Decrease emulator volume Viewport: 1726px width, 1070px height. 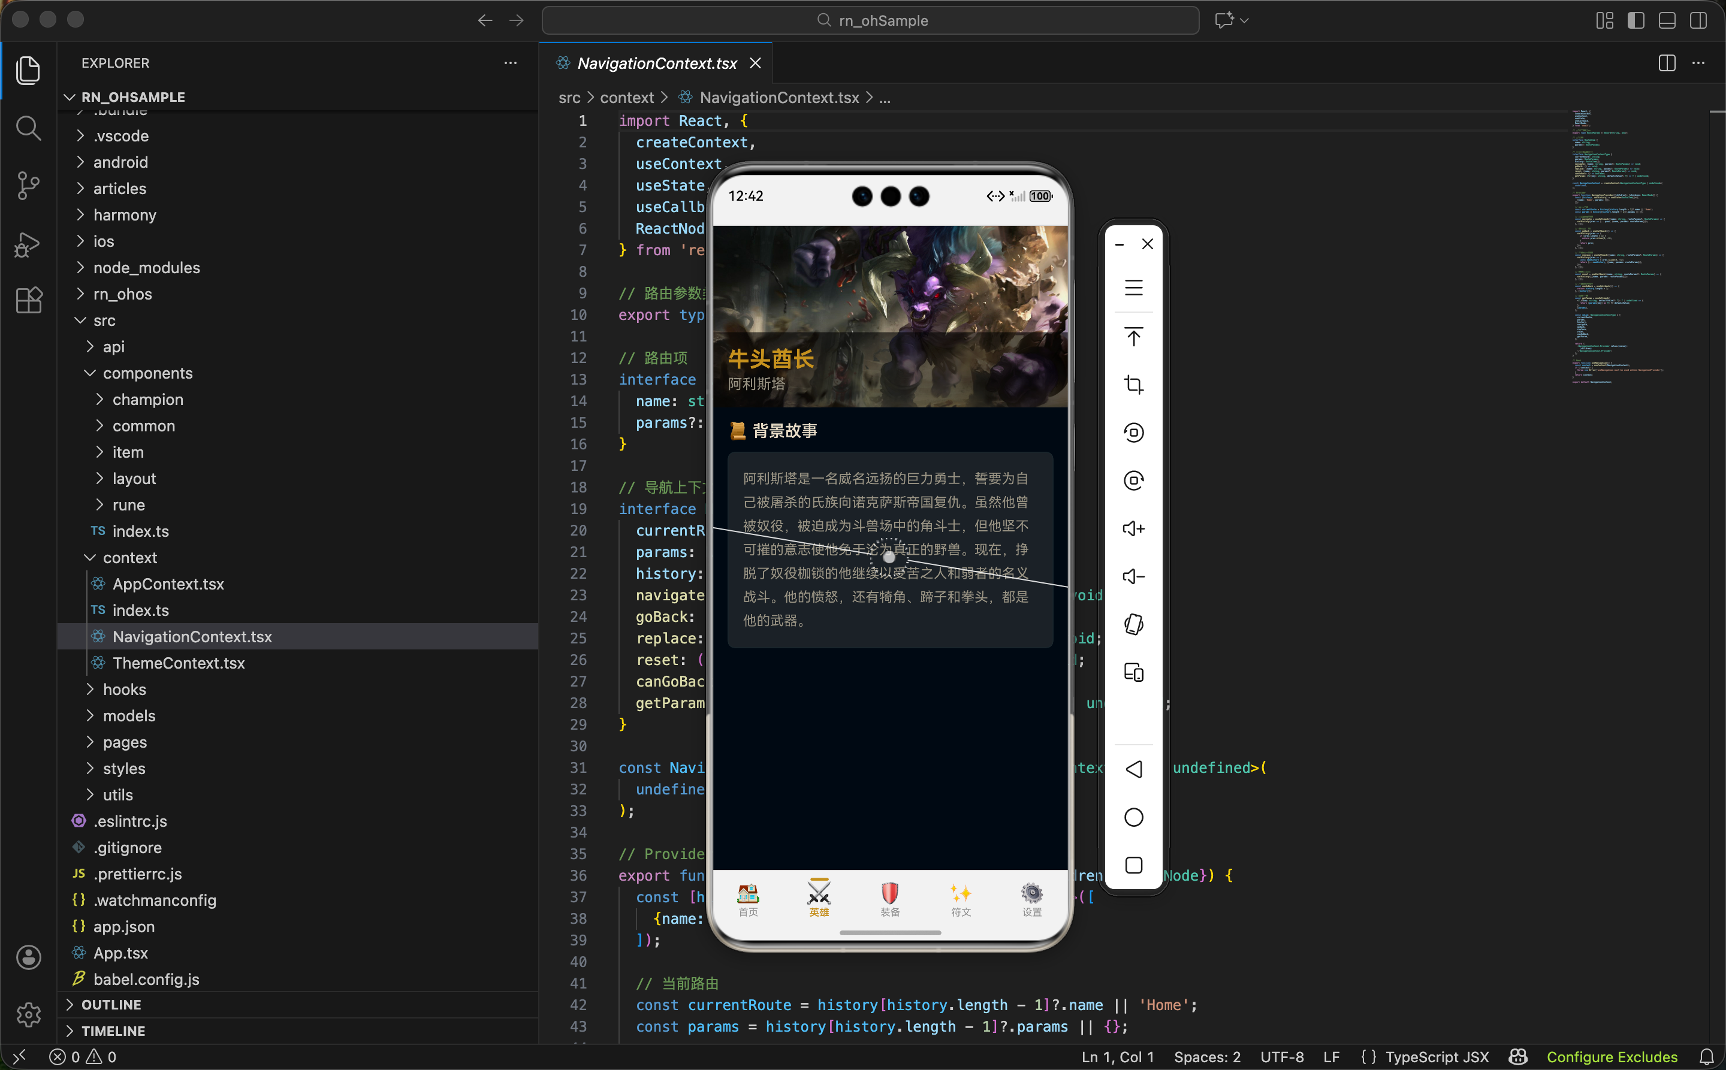pyautogui.click(x=1133, y=577)
